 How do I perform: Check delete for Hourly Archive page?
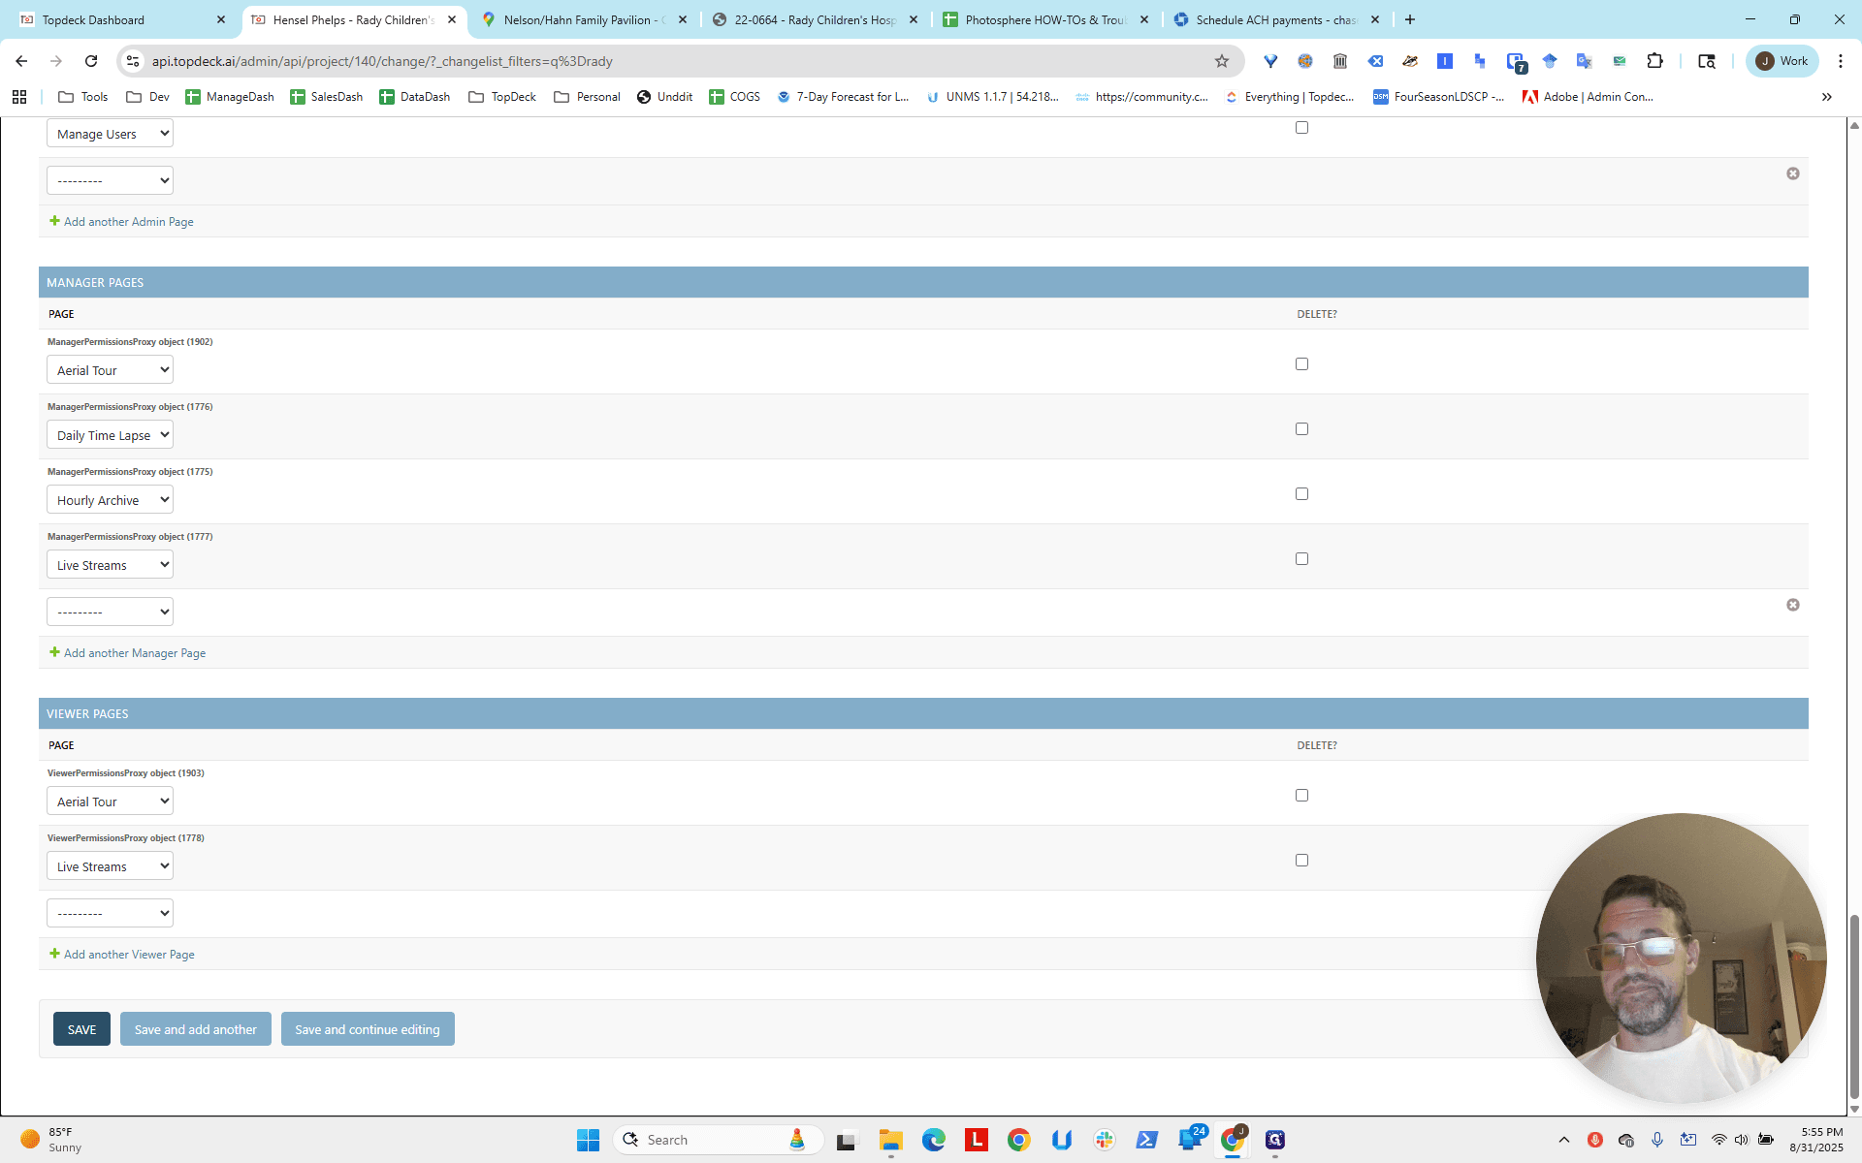[x=1301, y=493]
